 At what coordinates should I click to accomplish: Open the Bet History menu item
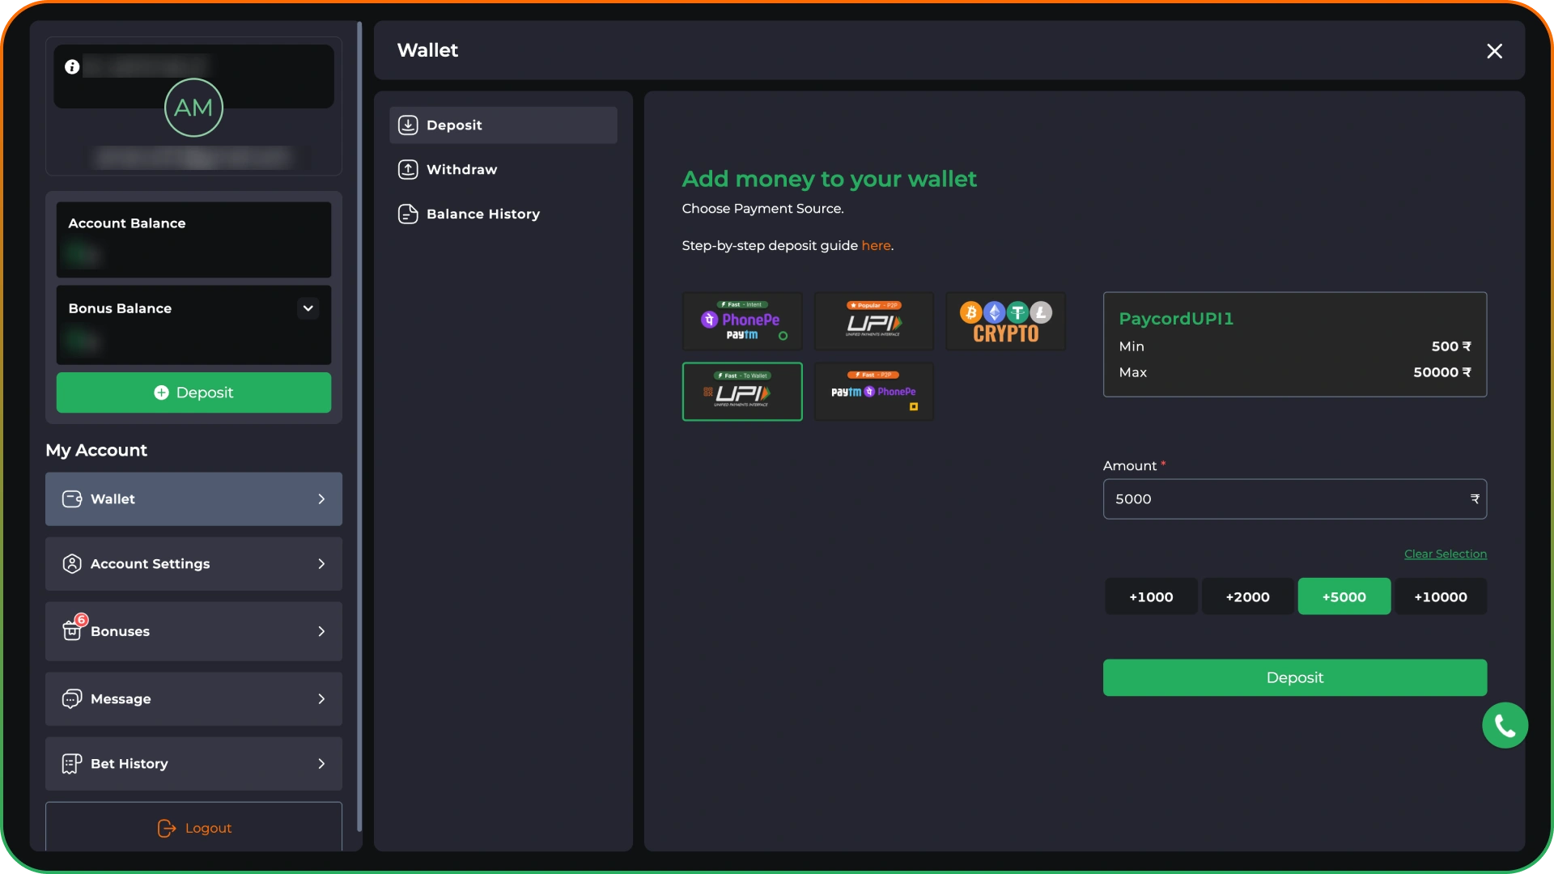193,764
